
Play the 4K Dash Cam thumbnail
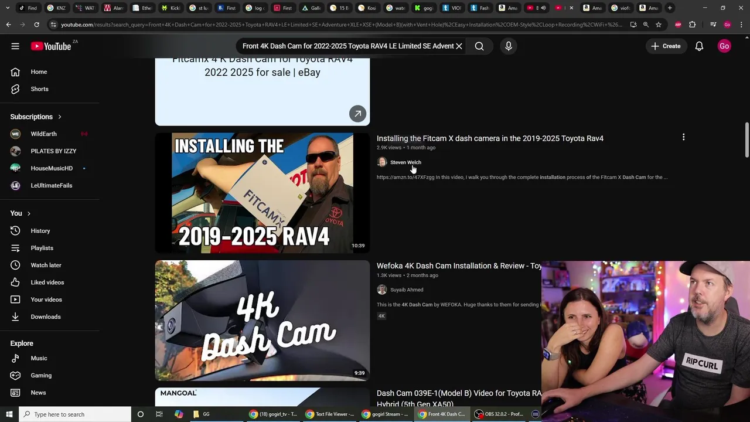coord(262,321)
